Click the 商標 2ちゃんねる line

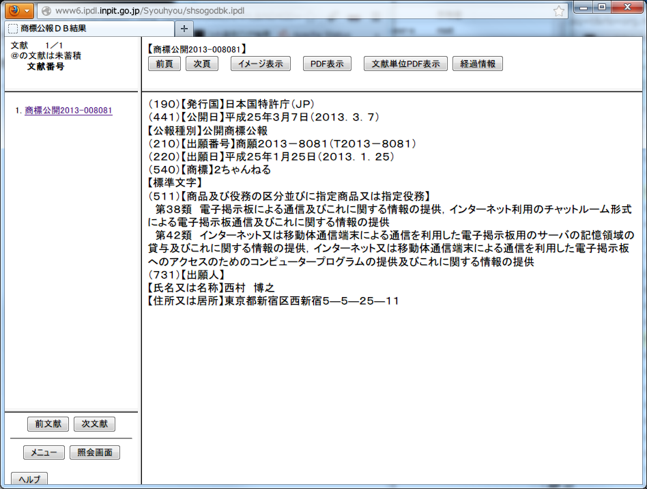(210, 170)
